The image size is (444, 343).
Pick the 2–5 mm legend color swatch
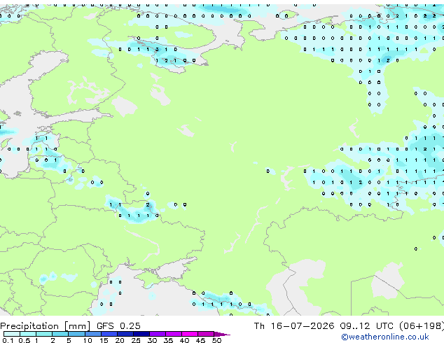point(60,334)
